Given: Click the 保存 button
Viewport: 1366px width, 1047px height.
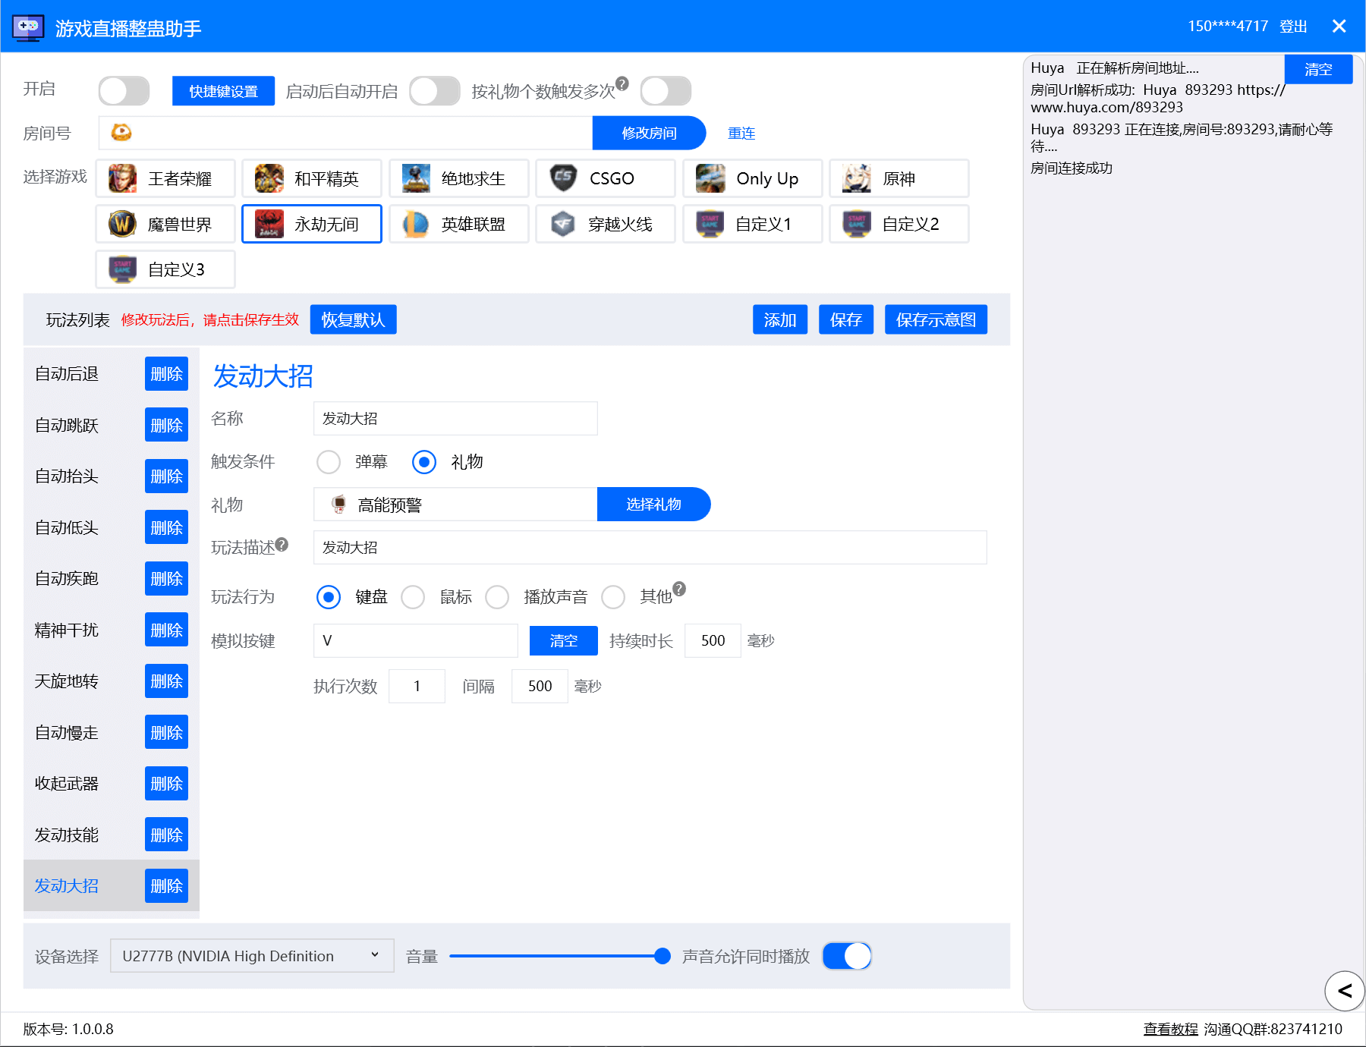Looking at the screenshot, I should 846,319.
